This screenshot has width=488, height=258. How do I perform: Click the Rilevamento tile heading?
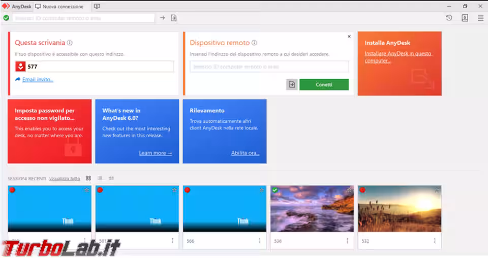(207, 111)
